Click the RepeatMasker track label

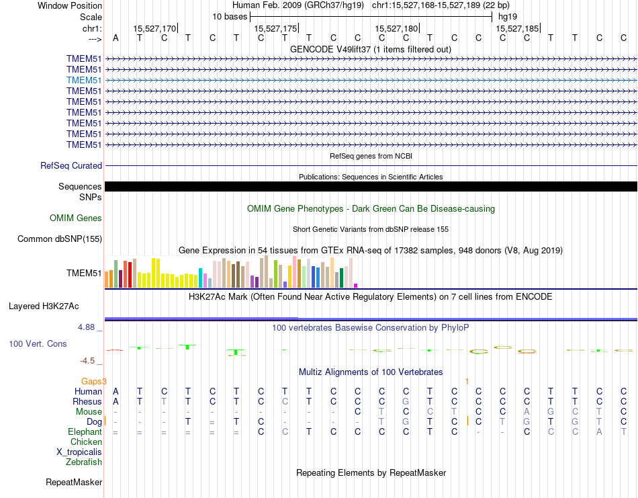[74, 483]
